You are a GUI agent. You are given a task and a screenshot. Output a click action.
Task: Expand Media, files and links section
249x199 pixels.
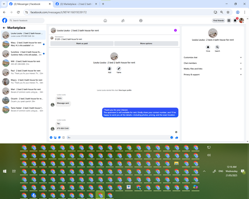coord(213,69)
